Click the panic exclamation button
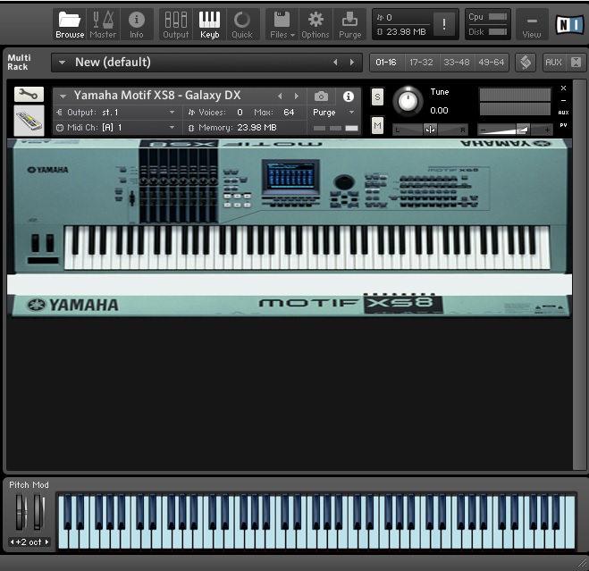Image resolution: width=589 pixels, height=571 pixels. pyautogui.click(x=443, y=24)
